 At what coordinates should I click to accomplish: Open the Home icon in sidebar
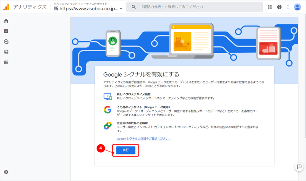(6, 21)
